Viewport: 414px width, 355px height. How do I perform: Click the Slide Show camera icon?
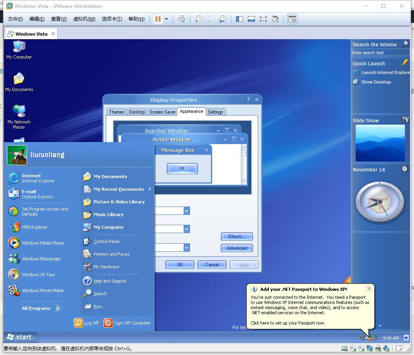[405, 120]
